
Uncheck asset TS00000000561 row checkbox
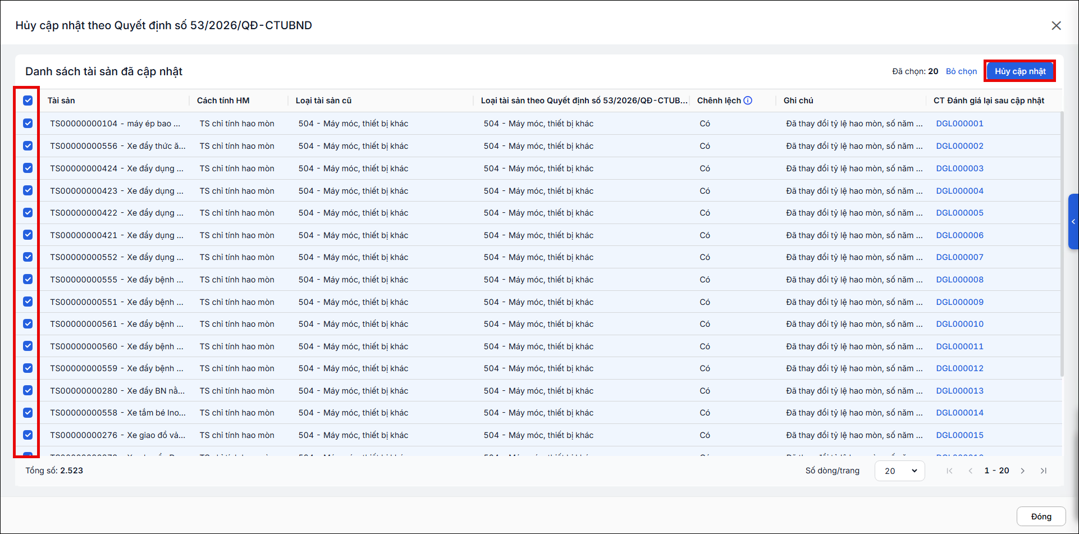click(28, 324)
